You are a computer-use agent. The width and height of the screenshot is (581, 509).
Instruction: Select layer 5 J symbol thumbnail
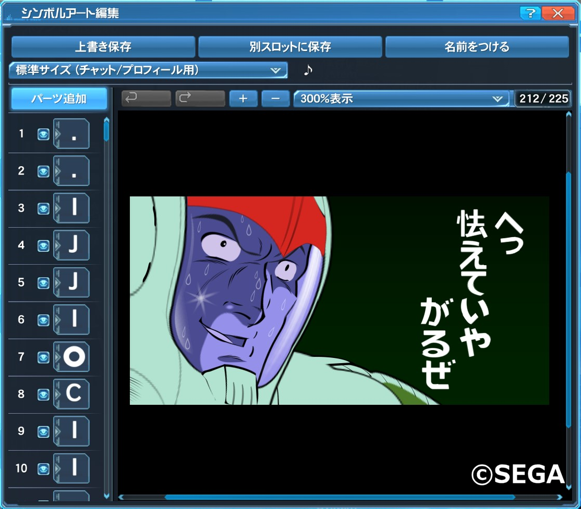pyautogui.click(x=71, y=282)
